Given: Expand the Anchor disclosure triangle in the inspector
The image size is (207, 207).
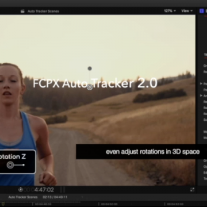Looking at the screenshot, I should (x=201, y=95).
